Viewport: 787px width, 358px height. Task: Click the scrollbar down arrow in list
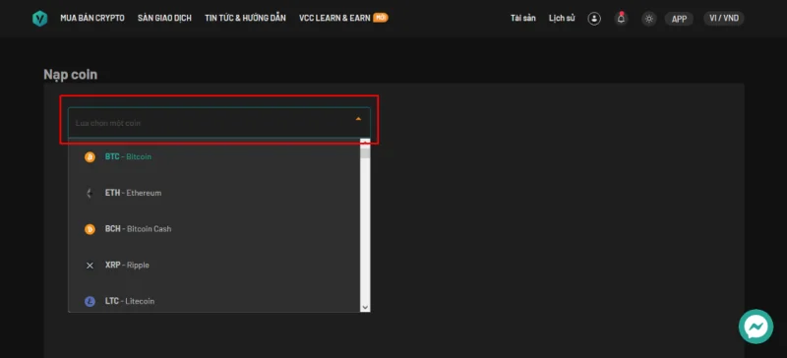365,307
